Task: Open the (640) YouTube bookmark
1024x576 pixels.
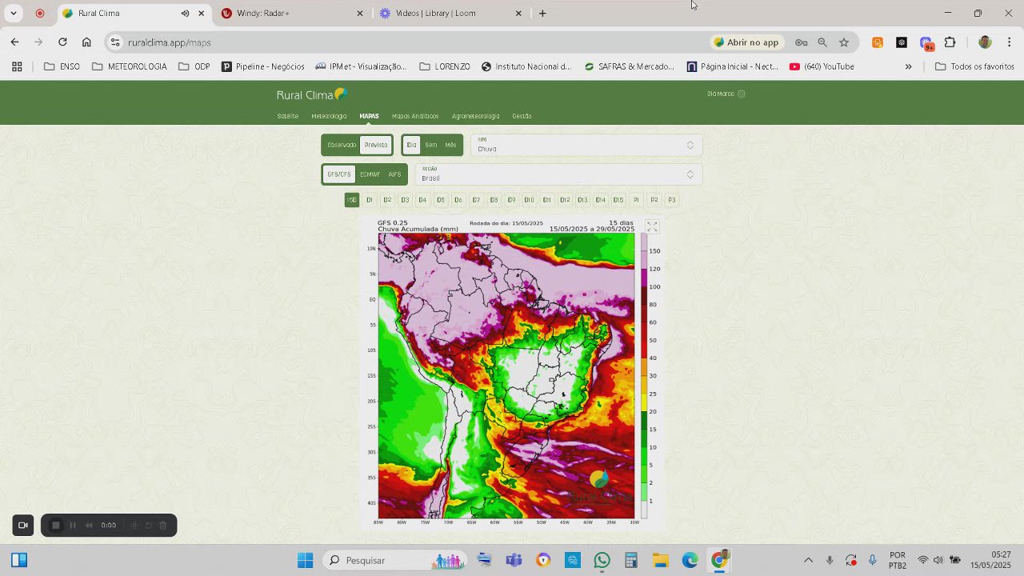Action: pyautogui.click(x=822, y=66)
